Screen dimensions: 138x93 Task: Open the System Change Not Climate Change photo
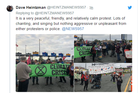pyautogui.click(x=103, y=77)
